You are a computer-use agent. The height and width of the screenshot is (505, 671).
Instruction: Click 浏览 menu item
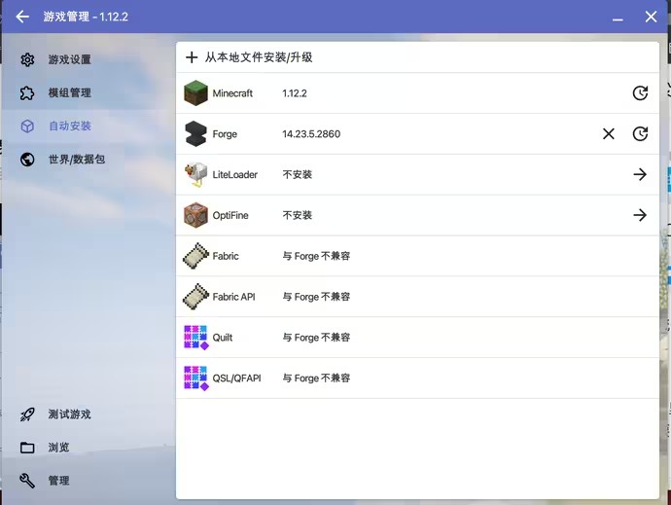tap(88, 448)
